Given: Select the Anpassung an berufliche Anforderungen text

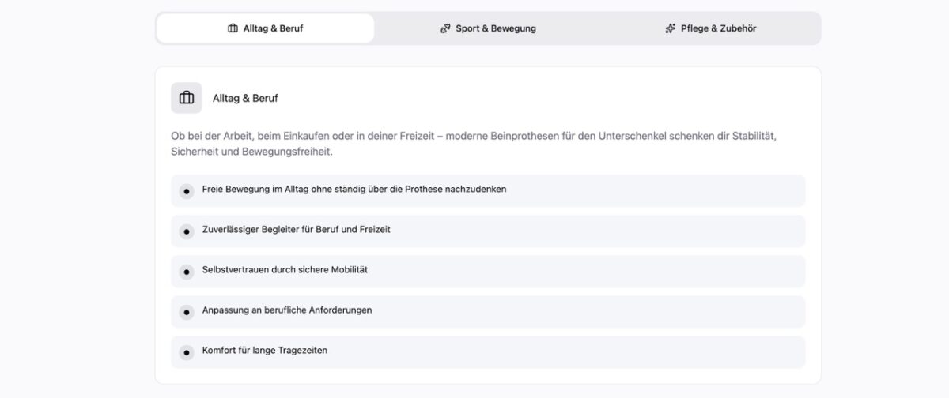Looking at the screenshot, I should click(x=287, y=310).
